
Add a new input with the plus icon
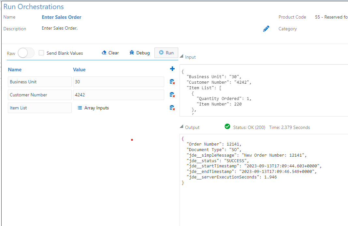(172, 69)
